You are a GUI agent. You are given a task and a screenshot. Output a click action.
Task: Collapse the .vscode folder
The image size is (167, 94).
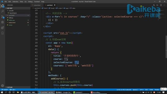(18, 11)
